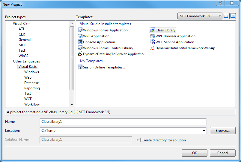
Task: Expand the Location path dropdown arrow
Action: [204, 131]
